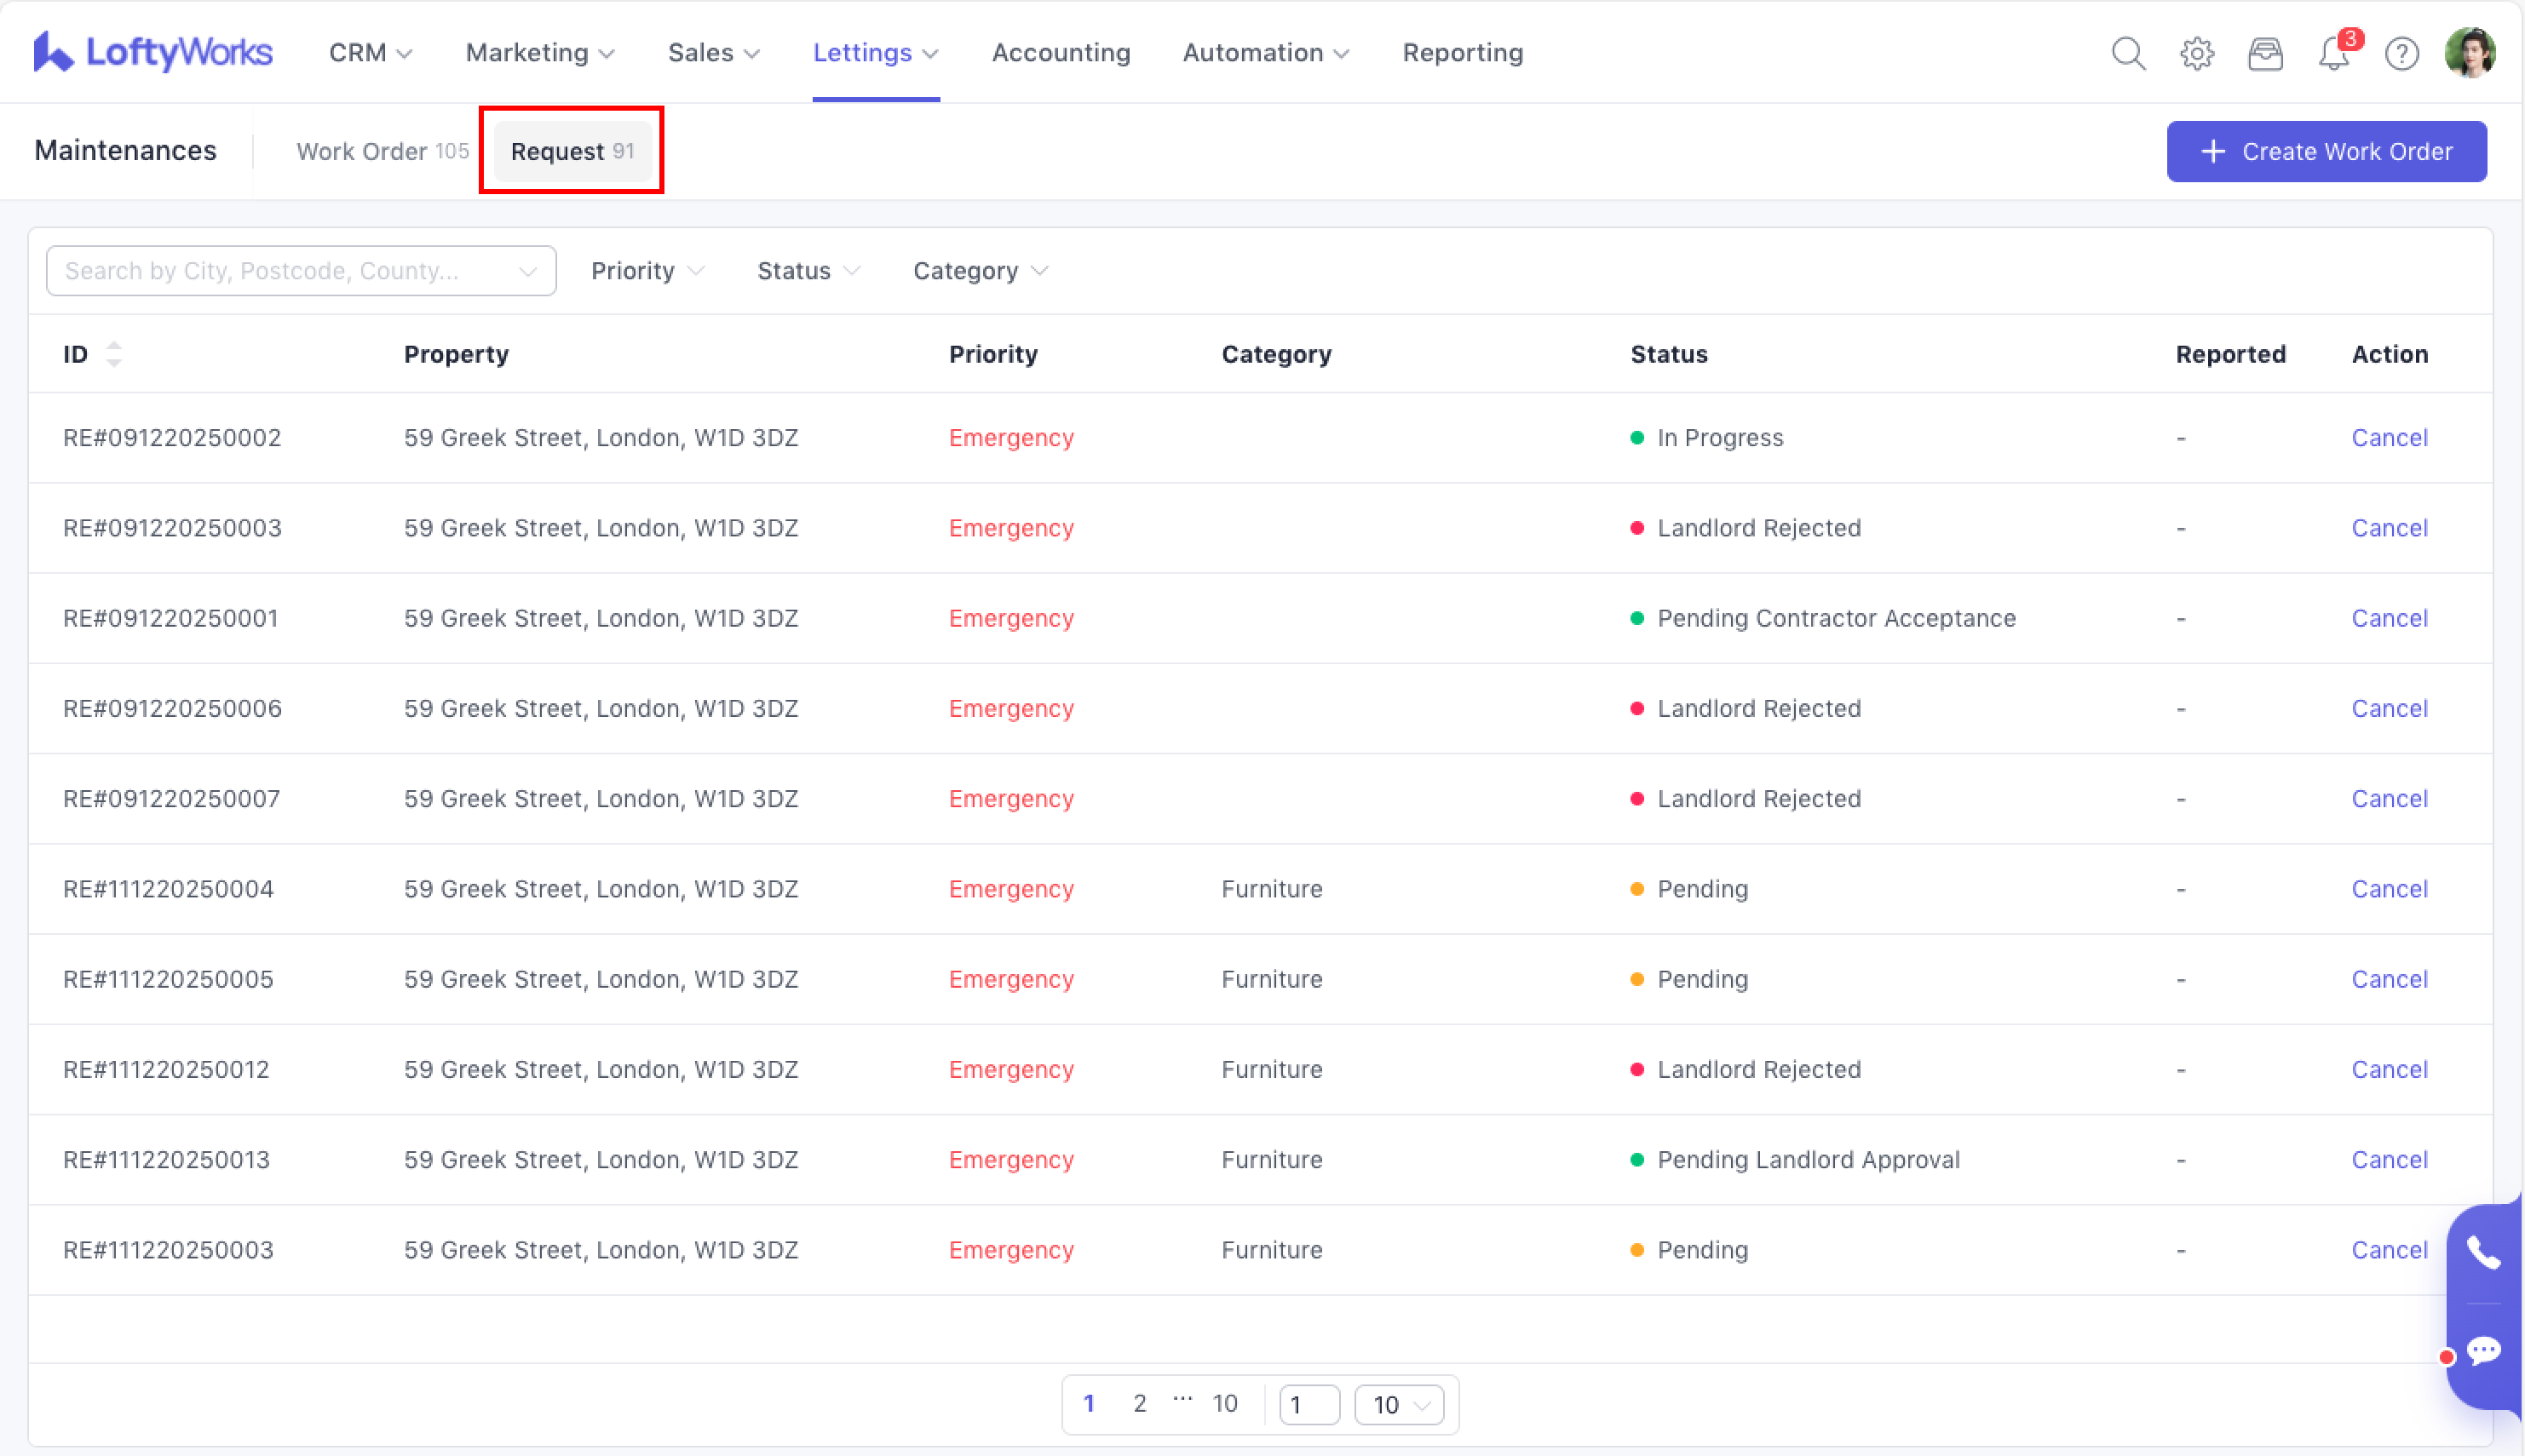The image size is (2525, 1456).
Task: Open the page size 10 dropdown
Action: coord(1399,1405)
